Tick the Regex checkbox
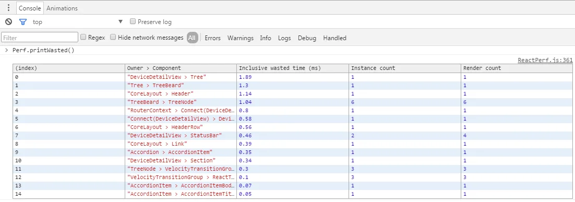 pyautogui.click(x=83, y=37)
